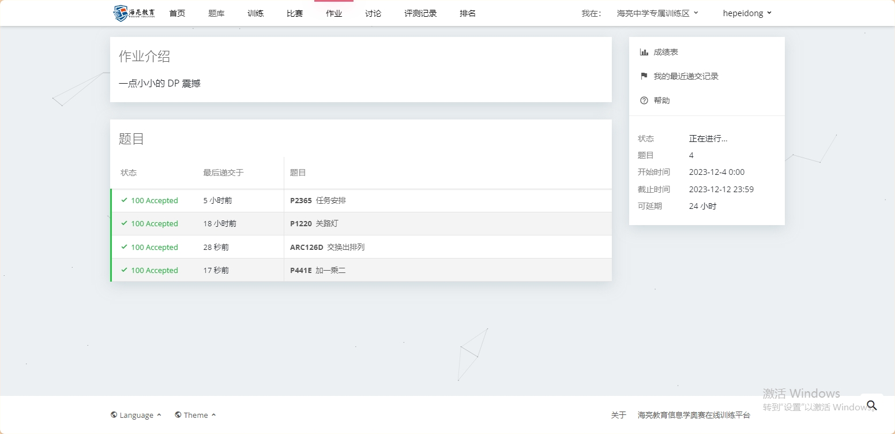
Task: Click the question mark help icon
Action: pos(644,100)
